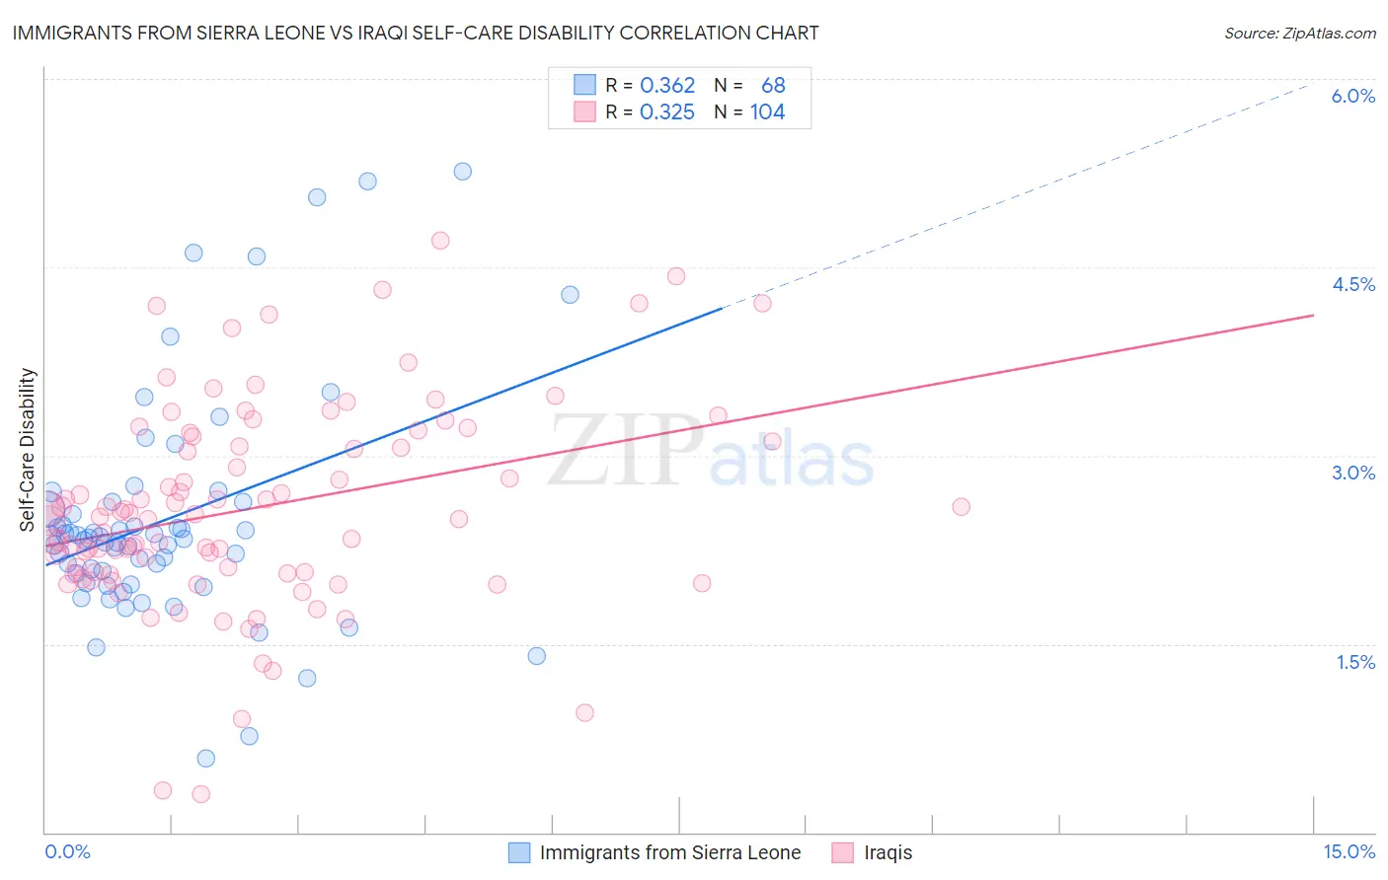Click the 1.5% y-axis tick label

point(1355,662)
